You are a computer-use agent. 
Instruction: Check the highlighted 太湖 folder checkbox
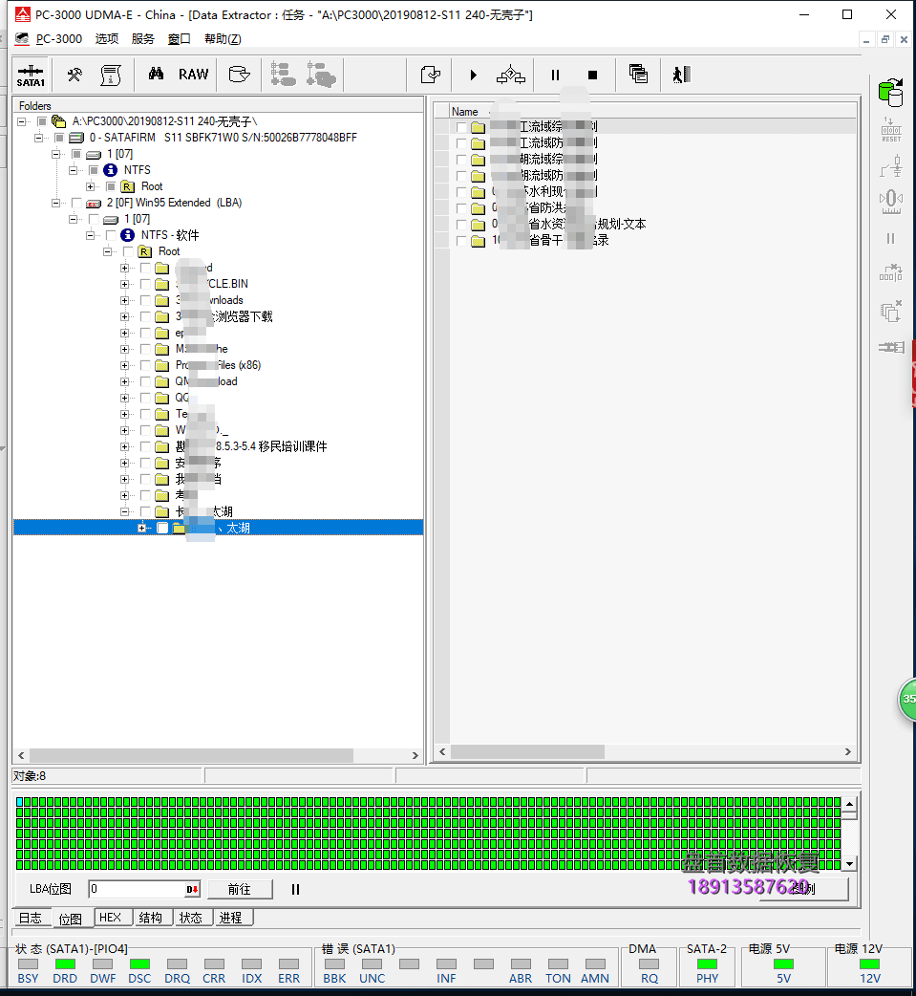(162, 528)
